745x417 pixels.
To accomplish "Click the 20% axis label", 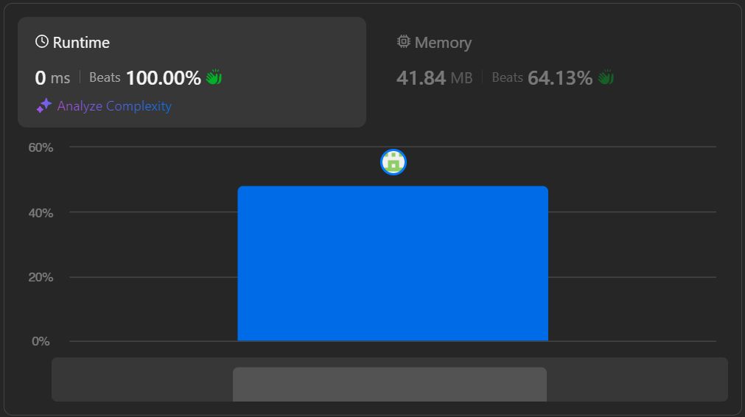I will (41, 277).
